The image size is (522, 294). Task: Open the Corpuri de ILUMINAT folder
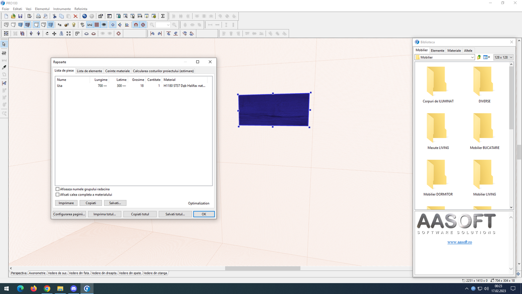[x=438, y=85]
